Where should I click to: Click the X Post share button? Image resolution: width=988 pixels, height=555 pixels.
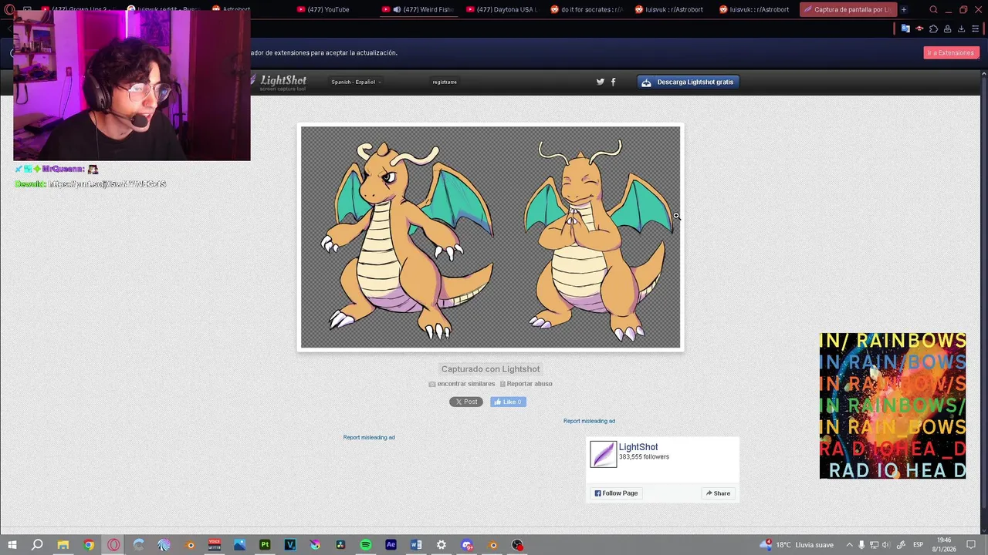click(466, 402)
